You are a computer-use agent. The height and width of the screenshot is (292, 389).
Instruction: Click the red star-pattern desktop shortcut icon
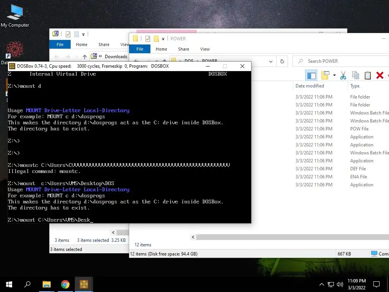[15, 49]
